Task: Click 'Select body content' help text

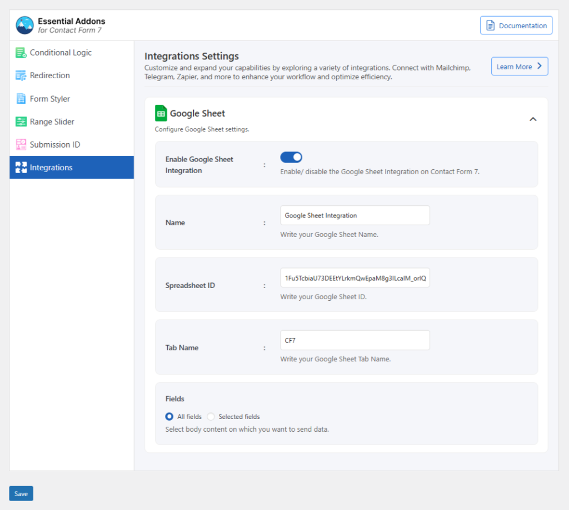Action: (x=247, y=429)
